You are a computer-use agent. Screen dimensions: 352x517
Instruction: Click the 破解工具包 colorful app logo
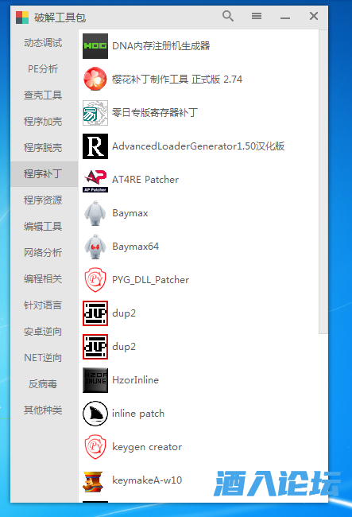[x=22, y=17]
